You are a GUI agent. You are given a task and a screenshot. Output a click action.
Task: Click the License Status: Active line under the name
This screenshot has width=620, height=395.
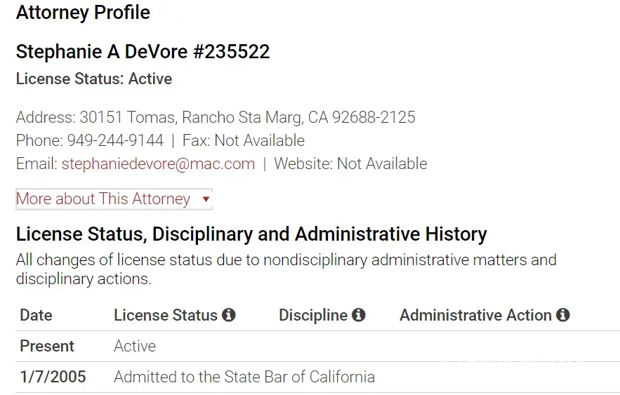[94, 79]
